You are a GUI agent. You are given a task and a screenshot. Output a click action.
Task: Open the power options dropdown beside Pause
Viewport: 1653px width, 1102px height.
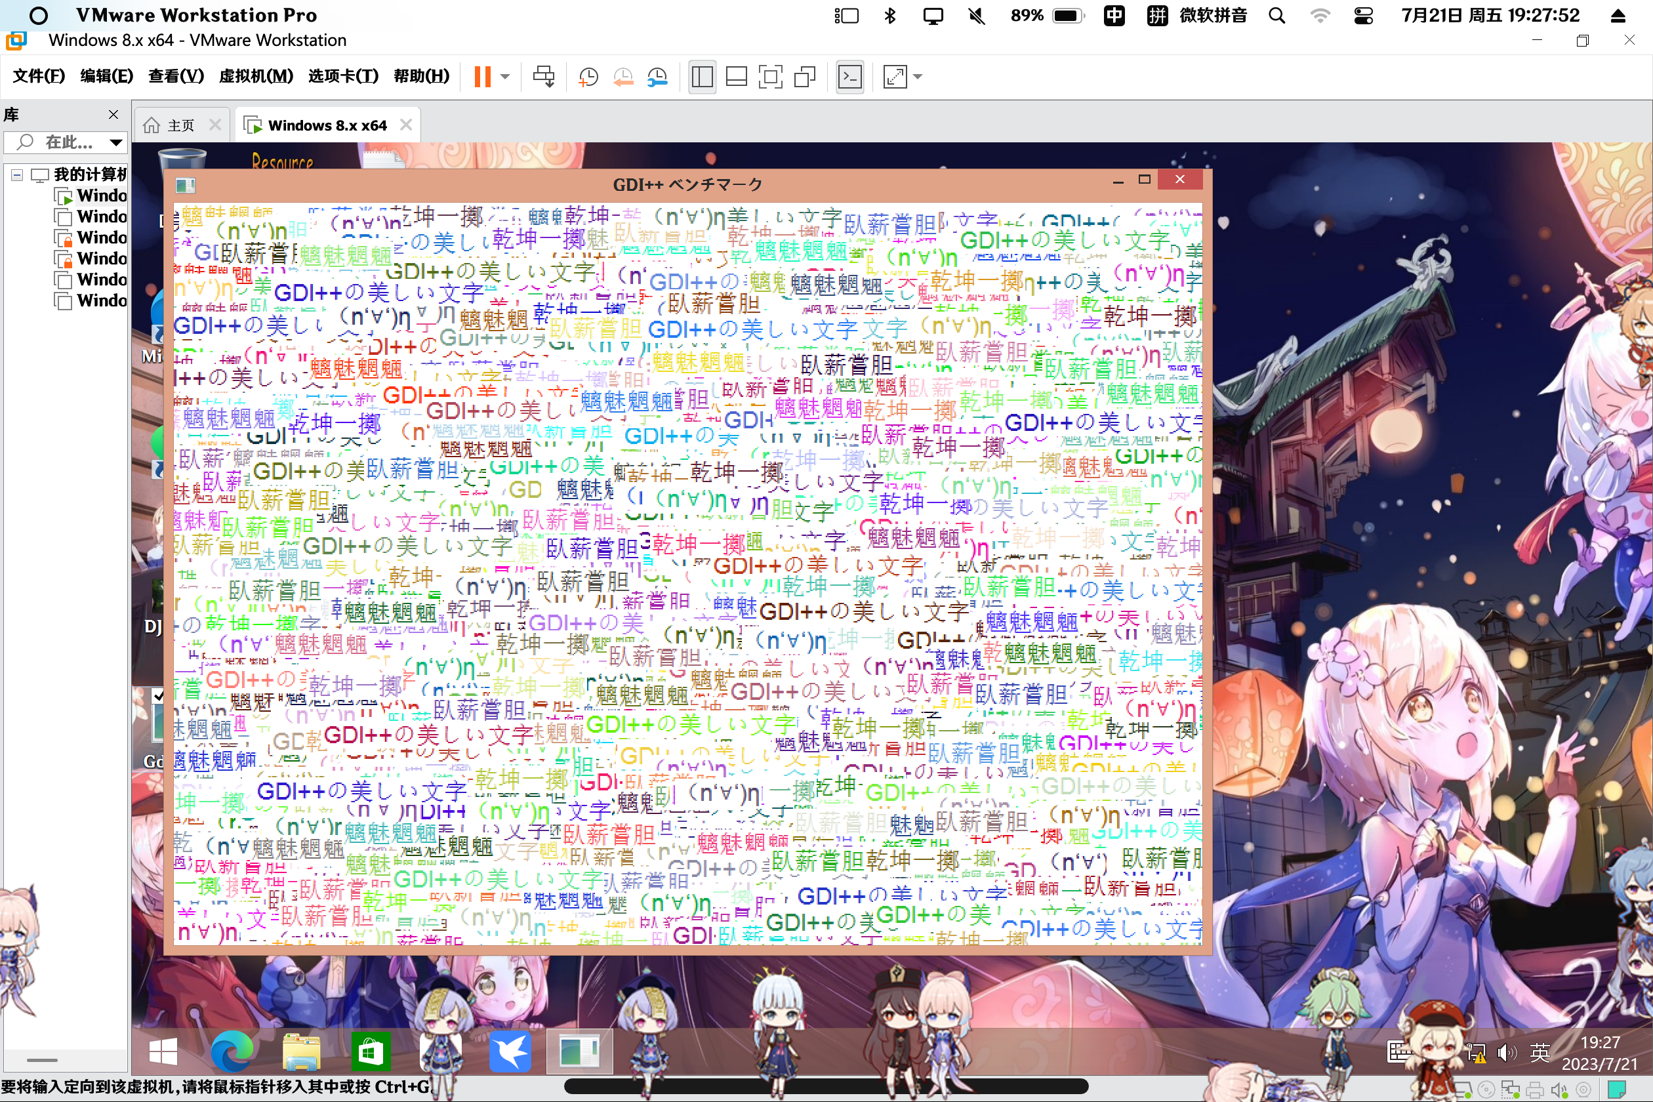[x=505, y=77]
